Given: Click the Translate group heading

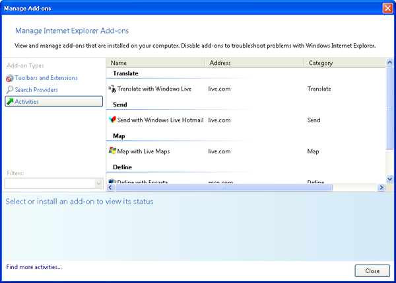Looking at the screenshot, I should [125, 73].
